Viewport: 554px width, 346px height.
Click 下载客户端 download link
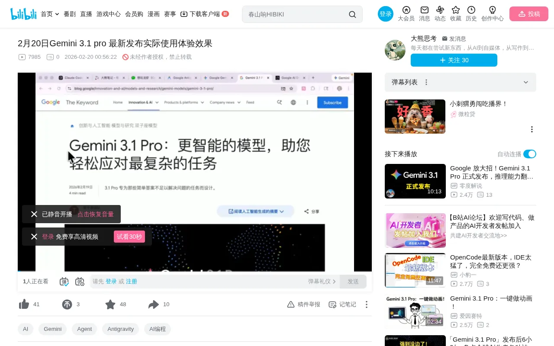pyautogui.click(x=204, y=14)
